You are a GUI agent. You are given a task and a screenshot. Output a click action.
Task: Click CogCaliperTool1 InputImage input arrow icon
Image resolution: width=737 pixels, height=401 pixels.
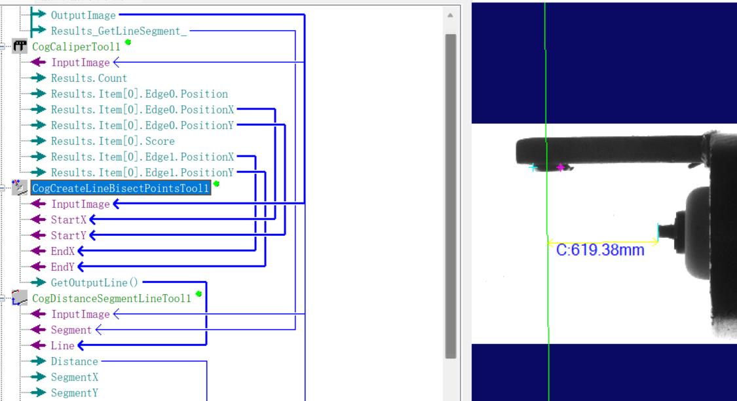(x=38, y=62)
